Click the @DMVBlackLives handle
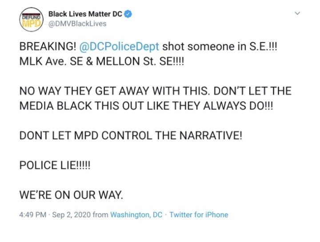Screen dimensions: 320x242 tap(77, 24)
